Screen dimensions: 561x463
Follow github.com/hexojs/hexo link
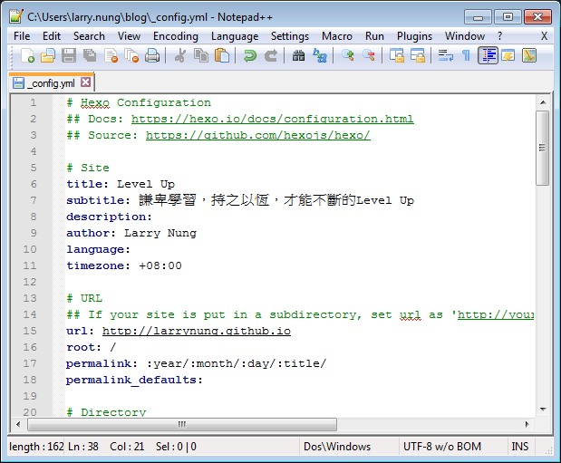[258, 135]
